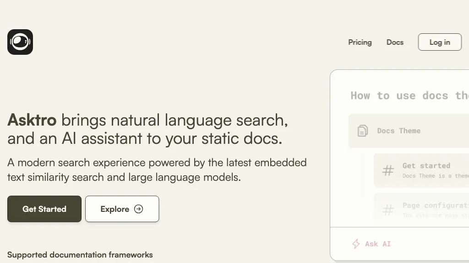The image size is (469, 263).
Task: Click the hash icon next to Page configuration
Action: (388, 209)
